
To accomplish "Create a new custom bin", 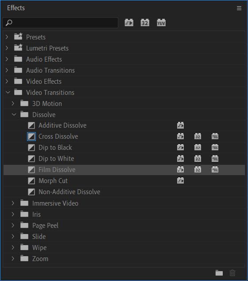I will (x=219, y=273).
